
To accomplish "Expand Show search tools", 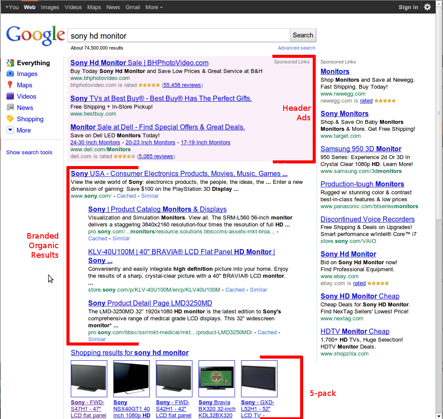I will (29, 153).
